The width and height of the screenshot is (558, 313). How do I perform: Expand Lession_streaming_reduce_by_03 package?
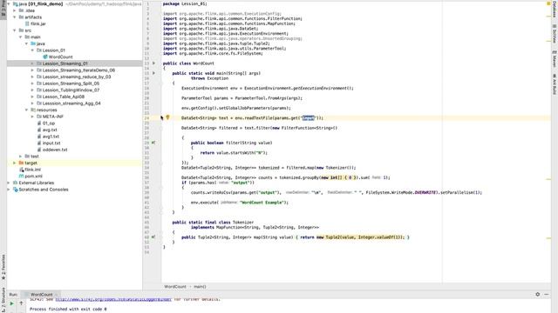32,77
